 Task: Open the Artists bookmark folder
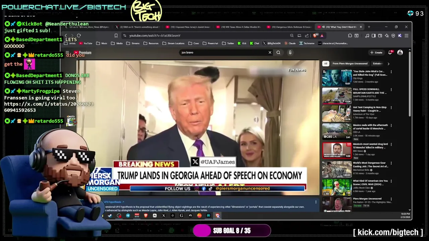(x=70, y=43)
